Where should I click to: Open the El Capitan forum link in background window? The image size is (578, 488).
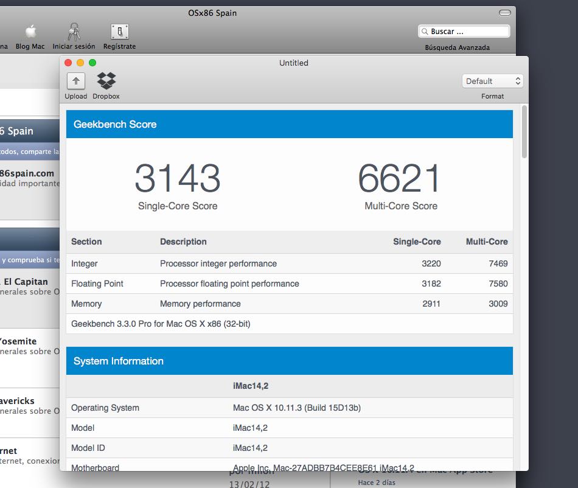[x=26, y=282]
